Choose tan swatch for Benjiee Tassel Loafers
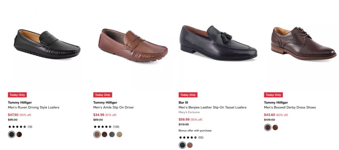Image resolution: width=339 pixels, height=150 pixels. (x=190, y=145)
